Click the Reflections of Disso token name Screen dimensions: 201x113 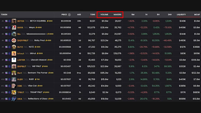[38, 99]
